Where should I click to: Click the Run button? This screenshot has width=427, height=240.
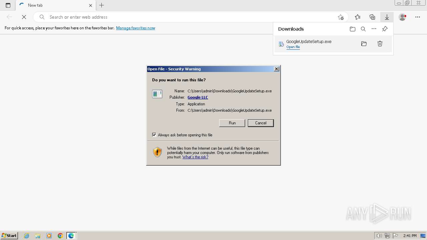[232, 123]
